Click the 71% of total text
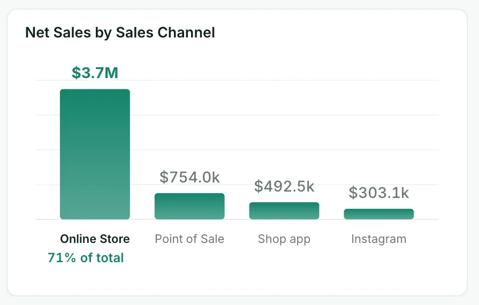Viewport: 479px width, 305px height. pos(86,258)
